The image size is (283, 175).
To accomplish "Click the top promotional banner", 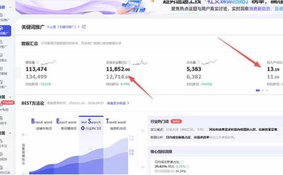I will pyautogui.click(x=149, y=7).
